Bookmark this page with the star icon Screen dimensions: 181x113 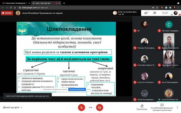[x=157, y=8]
